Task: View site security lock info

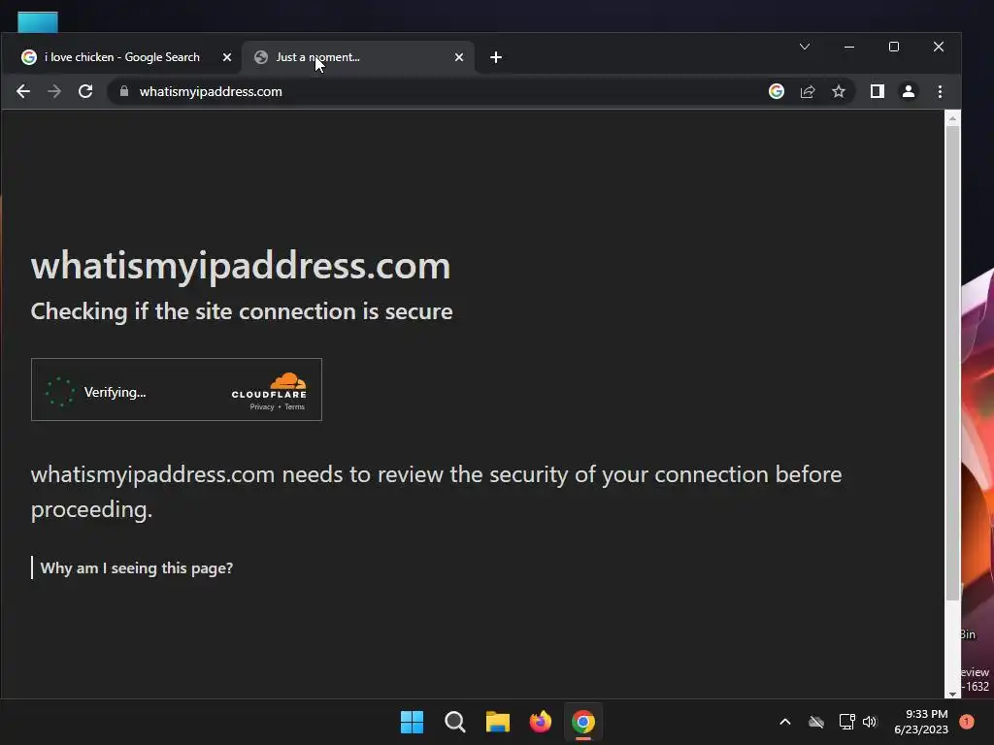Action: pyautogui.click(x=124, y=91)
